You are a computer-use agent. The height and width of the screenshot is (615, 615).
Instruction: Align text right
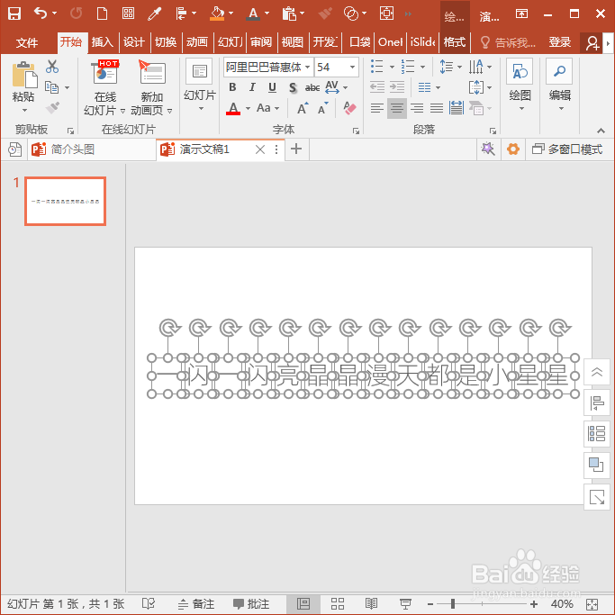(417, 108)
